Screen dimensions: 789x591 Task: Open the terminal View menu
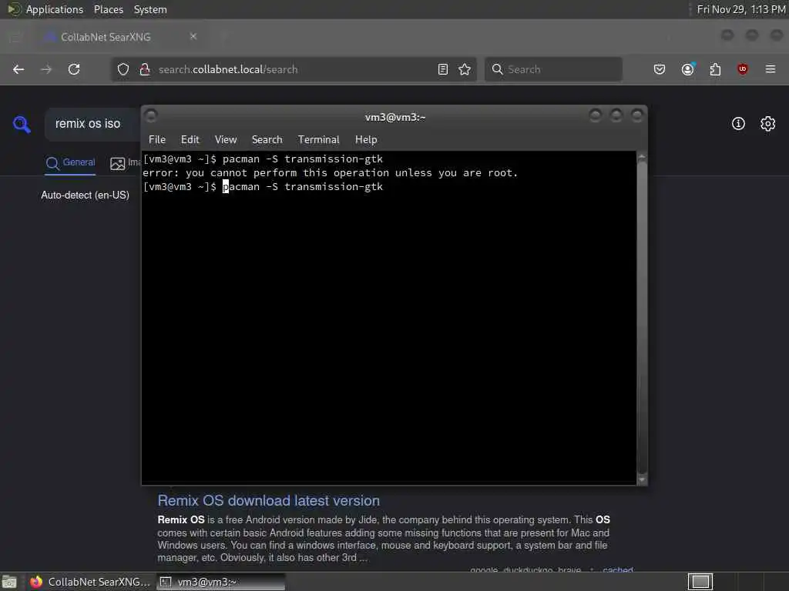[226, 140]
